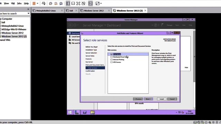The width and height of the screenshot is (221, 124).
Task: Open the dropdown arrow next to the pause icon
Action: pos(38,3)
